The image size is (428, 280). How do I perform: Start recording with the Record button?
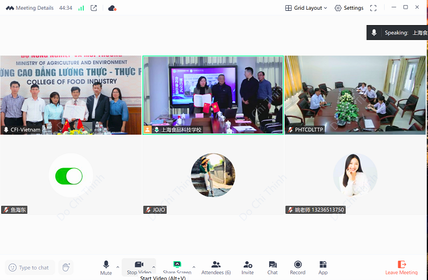[x=297, y=267]
